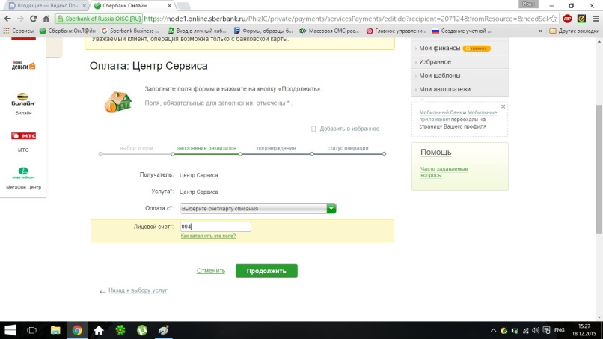This screenshot has height=339, width=603.
Task: Open the Chrome menu hamburger icon
Action: [x=594, y=17]
